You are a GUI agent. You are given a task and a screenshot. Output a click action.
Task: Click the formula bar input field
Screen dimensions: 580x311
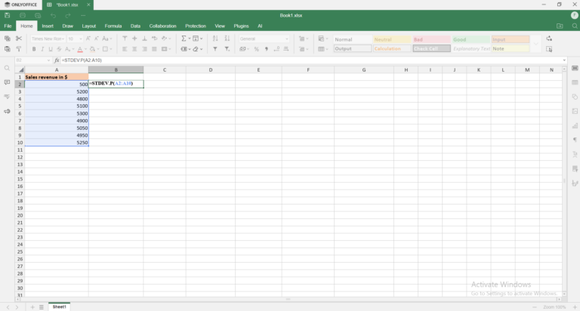coord(310,60)
